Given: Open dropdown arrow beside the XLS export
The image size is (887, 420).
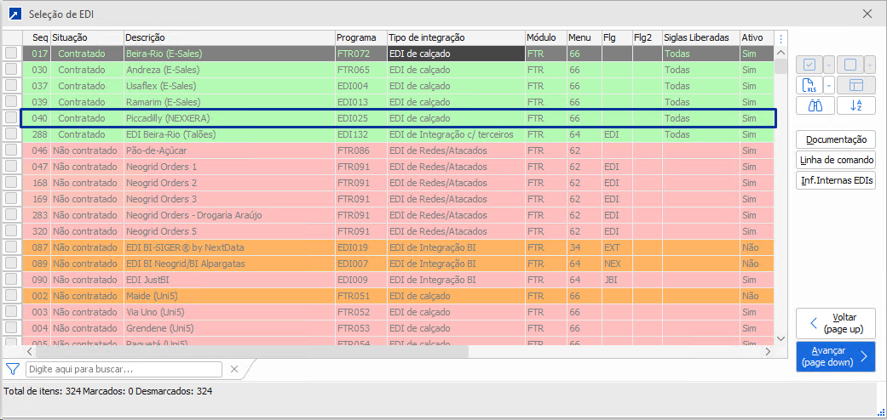Looking at the screenshot, I should [x=829, y=85].
